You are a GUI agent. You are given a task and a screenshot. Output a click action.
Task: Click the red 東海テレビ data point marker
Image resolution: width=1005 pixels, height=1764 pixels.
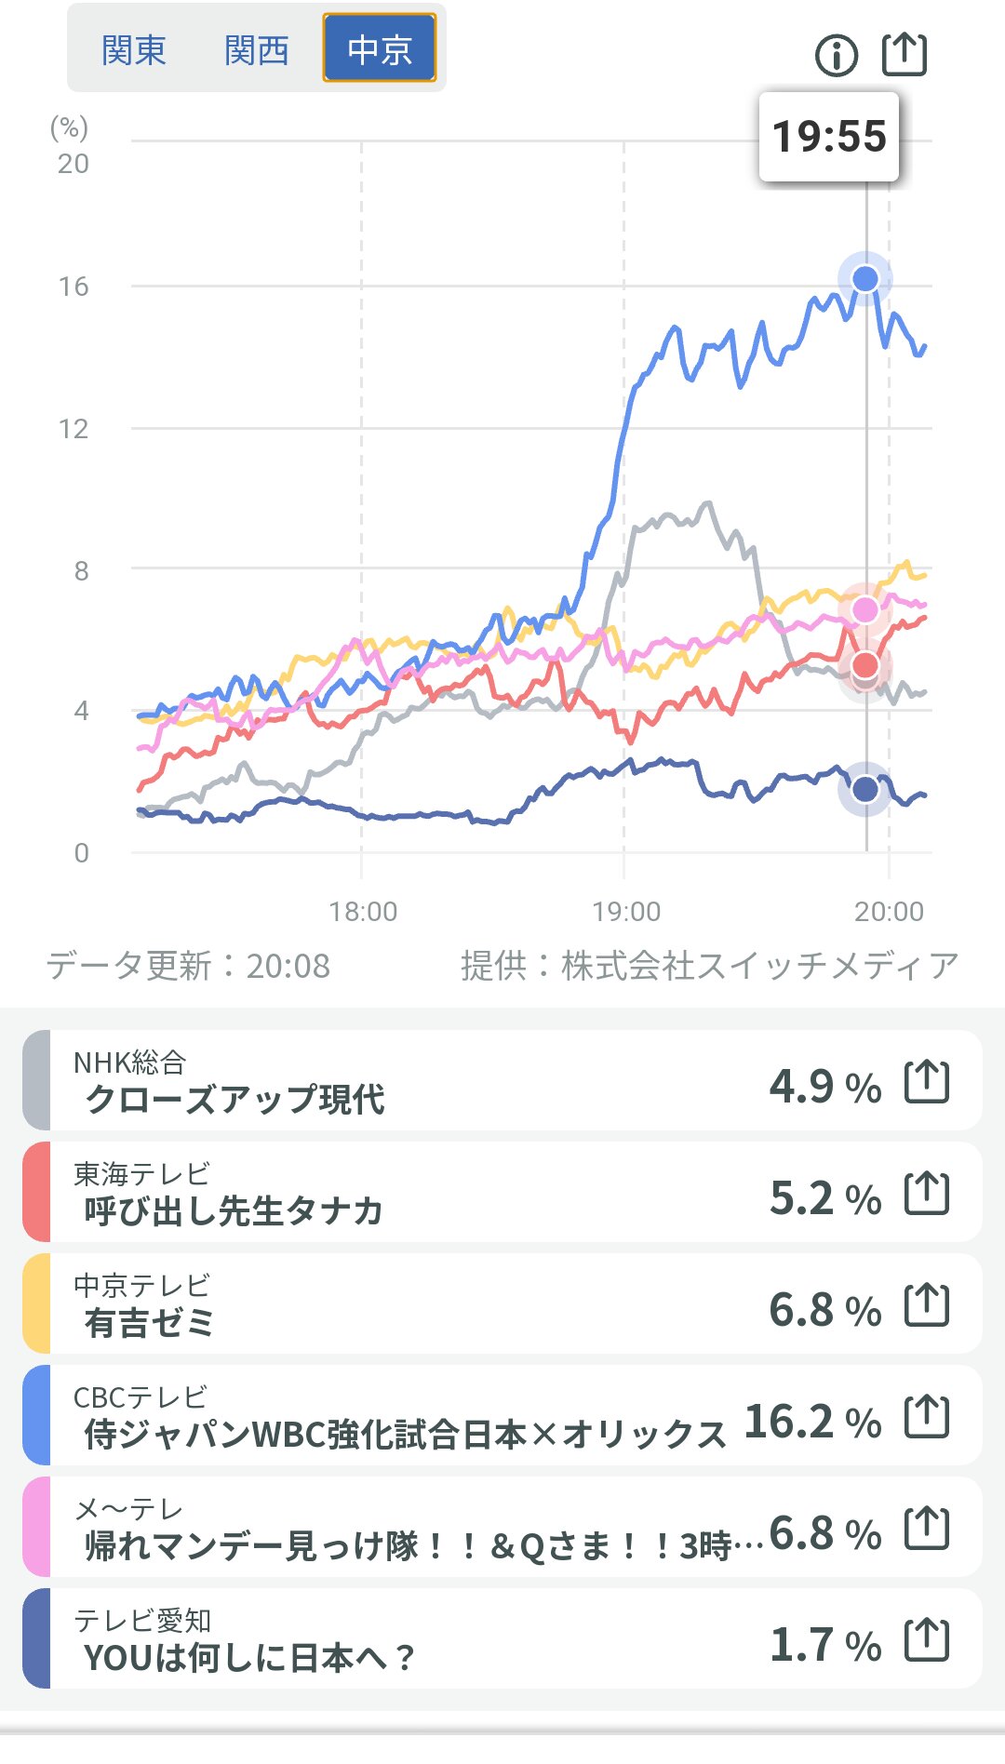[865, 665]
